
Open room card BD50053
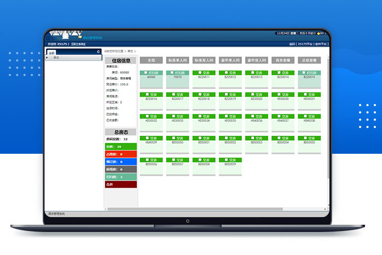pyautogui.click(x=257, y=145)
